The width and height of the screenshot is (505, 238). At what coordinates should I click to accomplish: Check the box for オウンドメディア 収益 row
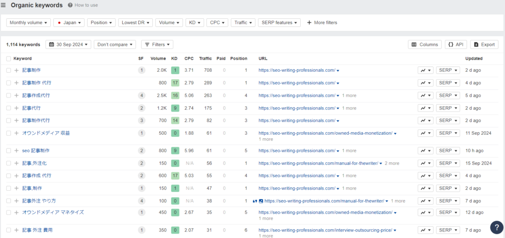coord(8,133)
